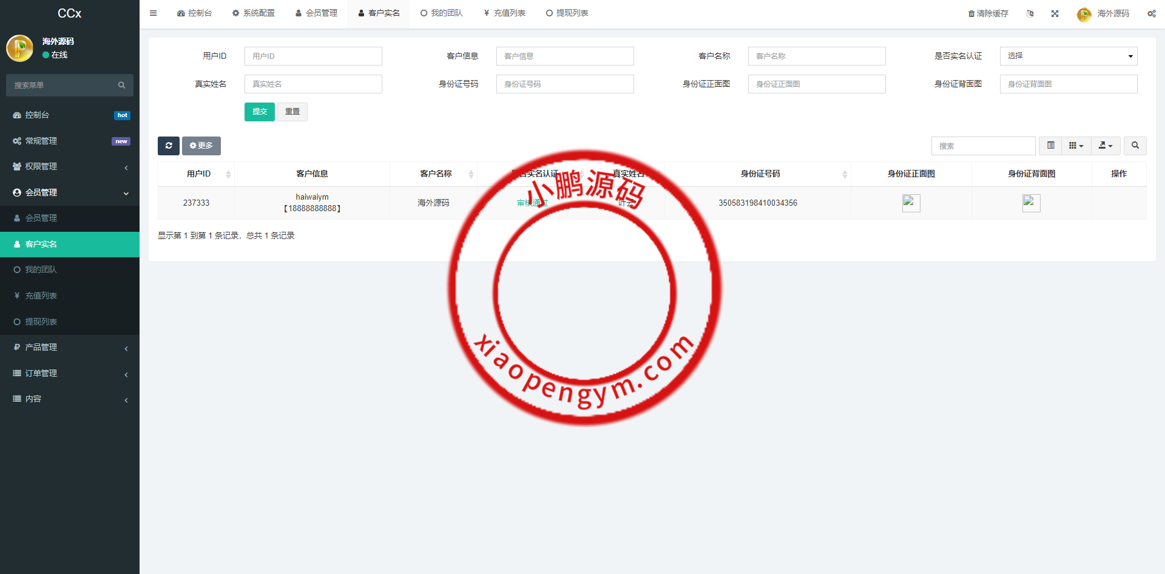Click the fullscreen expand icon
The width and height of the screenshot is (1165, 574).
[x=1055, y=13]
